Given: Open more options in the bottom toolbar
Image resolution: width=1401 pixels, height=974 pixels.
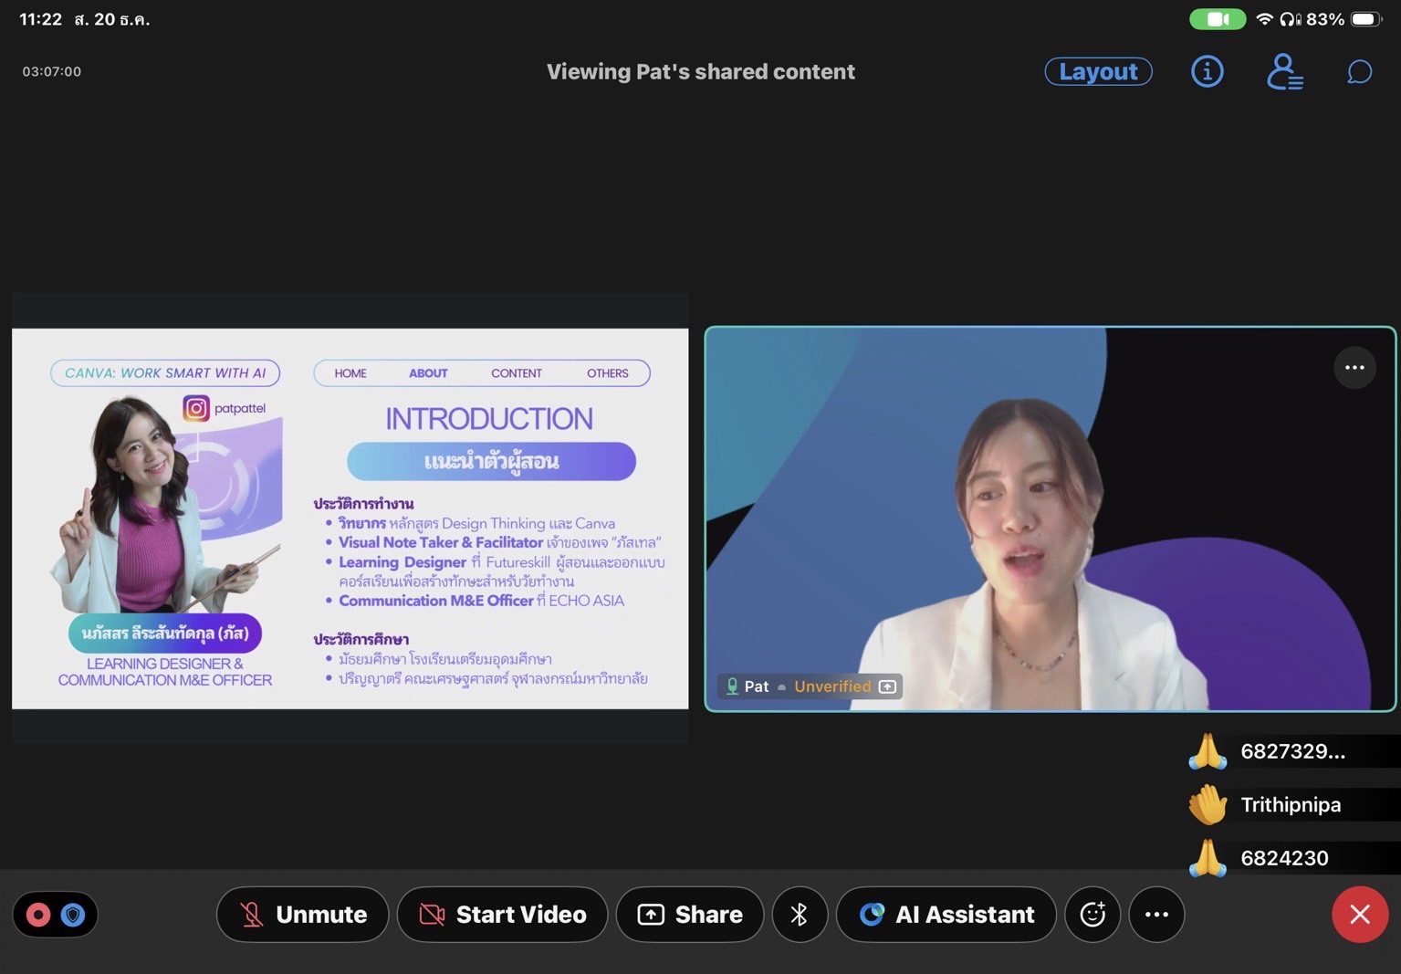Looking at the screenshot, I should coord(1156,914).
